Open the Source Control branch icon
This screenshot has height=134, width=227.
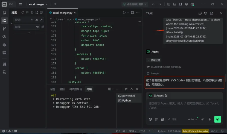tap(4, 28)
